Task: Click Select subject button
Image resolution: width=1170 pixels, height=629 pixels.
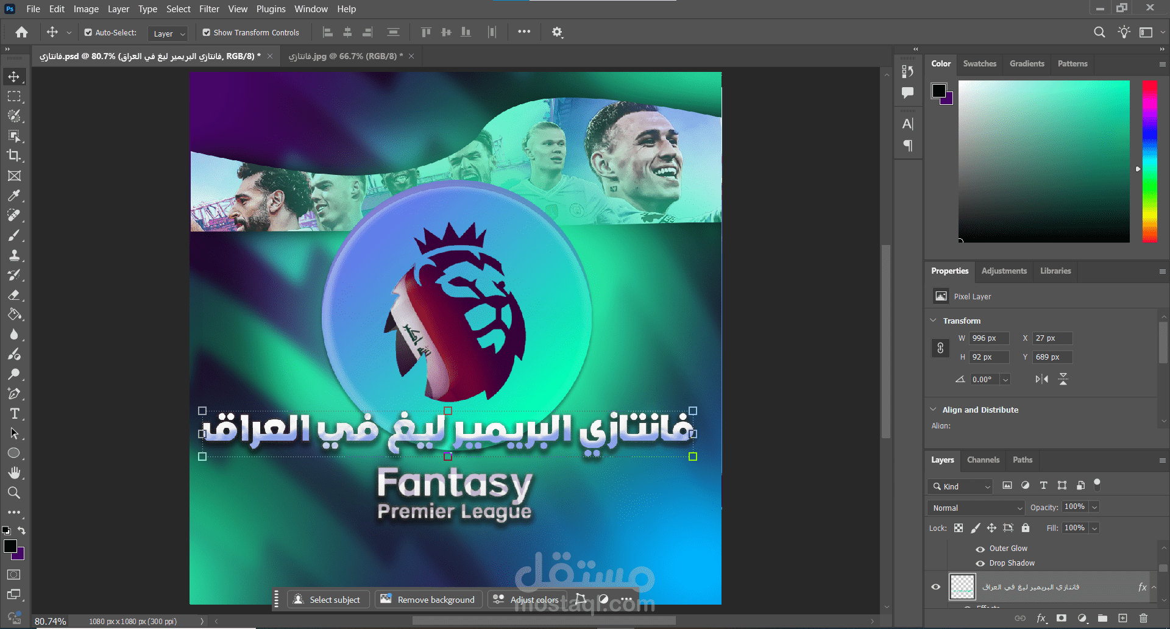Action: click(328, 600)
